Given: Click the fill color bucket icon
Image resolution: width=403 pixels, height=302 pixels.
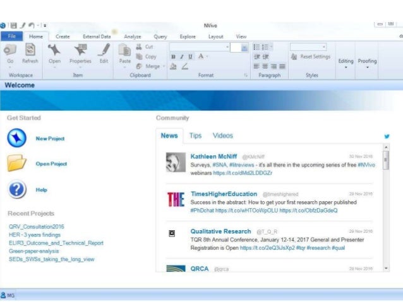Looking at the screenshot, I should pos(173,66).
